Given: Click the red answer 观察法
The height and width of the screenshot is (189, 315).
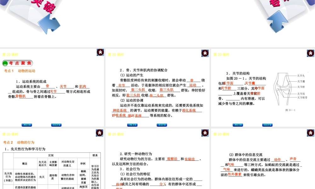Looking at the screenshot, I should (172, 159).
